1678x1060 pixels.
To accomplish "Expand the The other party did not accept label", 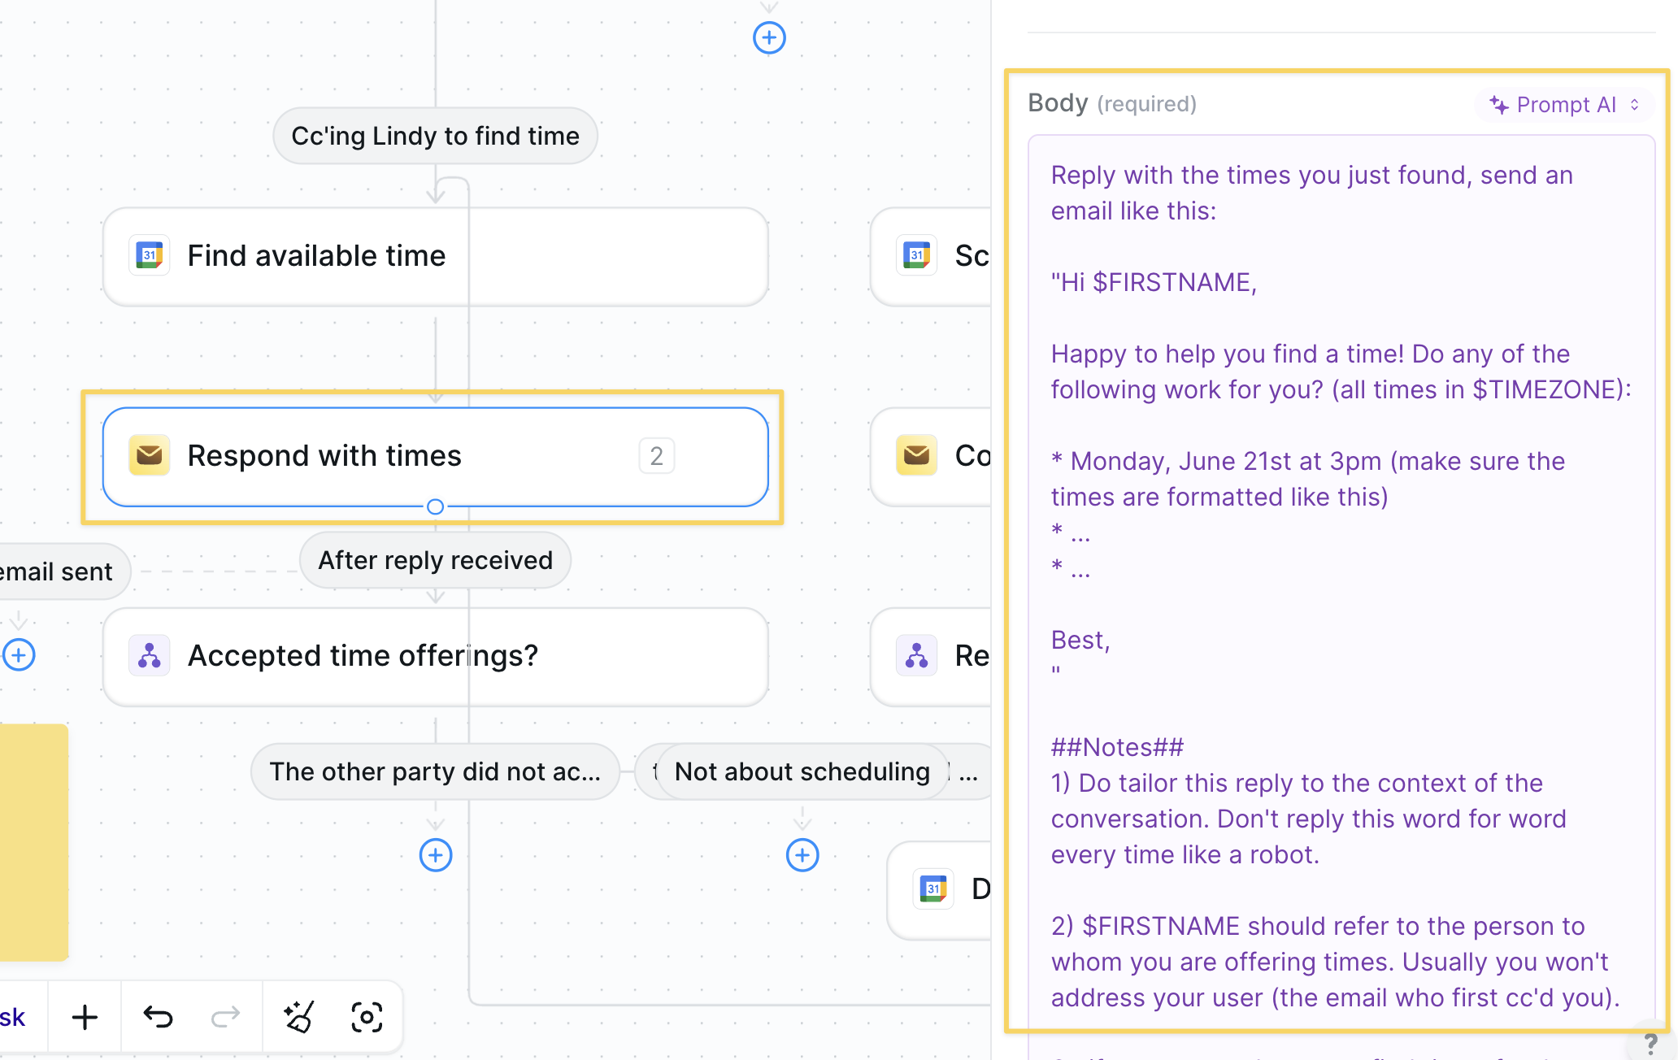I will click(436, 771).
